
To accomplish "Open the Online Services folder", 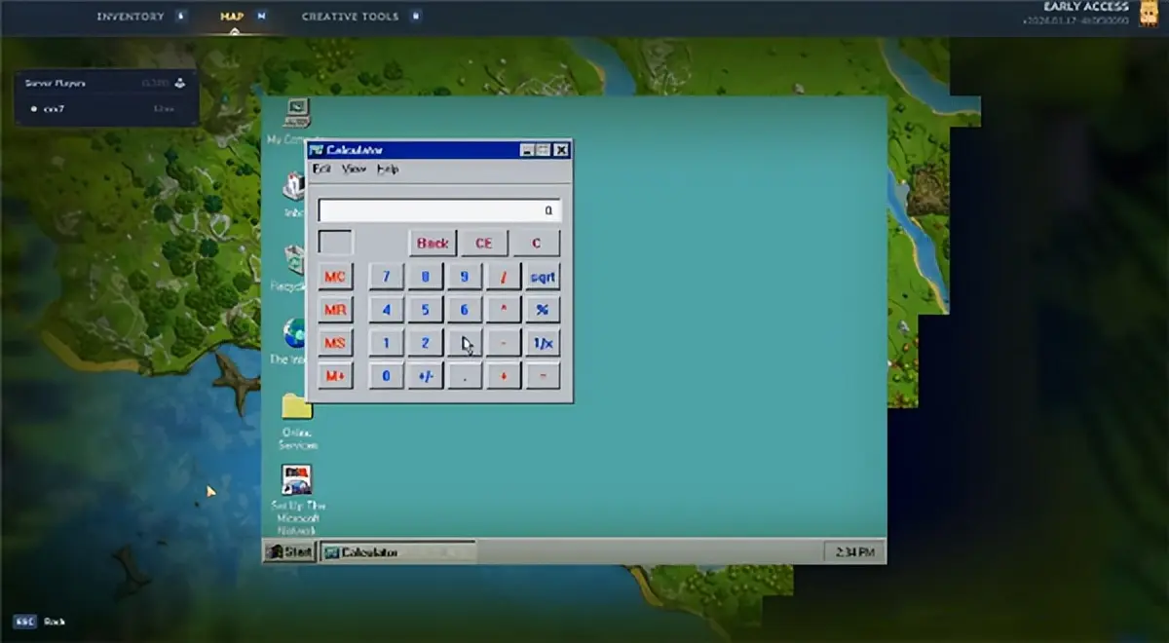I will (297, 406).
